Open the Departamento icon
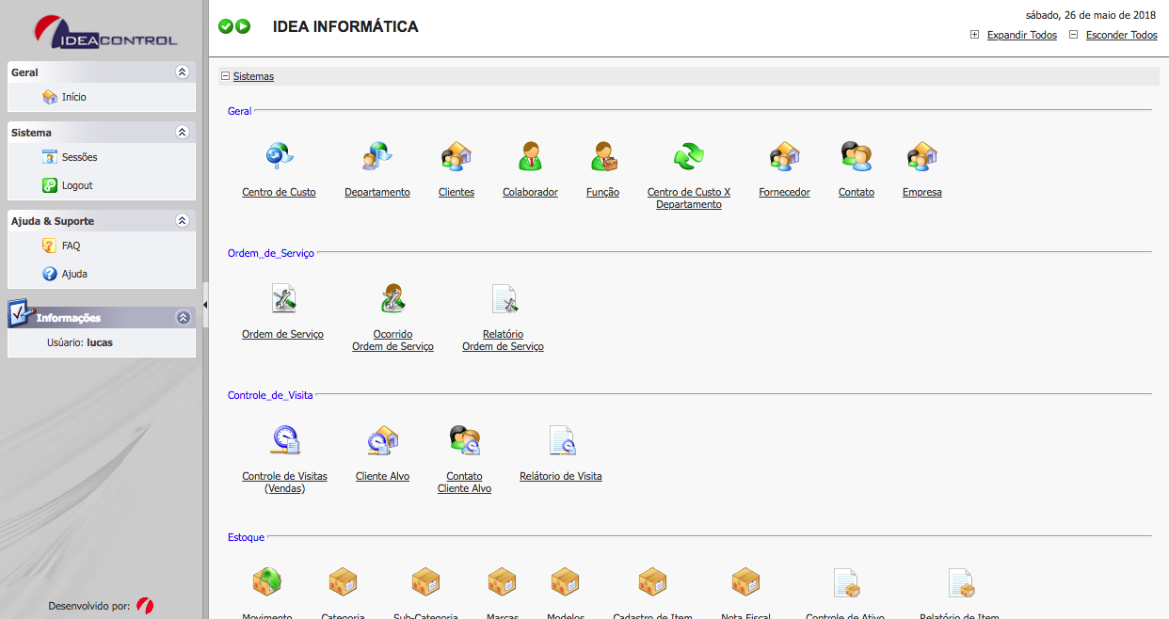Screen dimensions: 1169x619 click(377, 155)
